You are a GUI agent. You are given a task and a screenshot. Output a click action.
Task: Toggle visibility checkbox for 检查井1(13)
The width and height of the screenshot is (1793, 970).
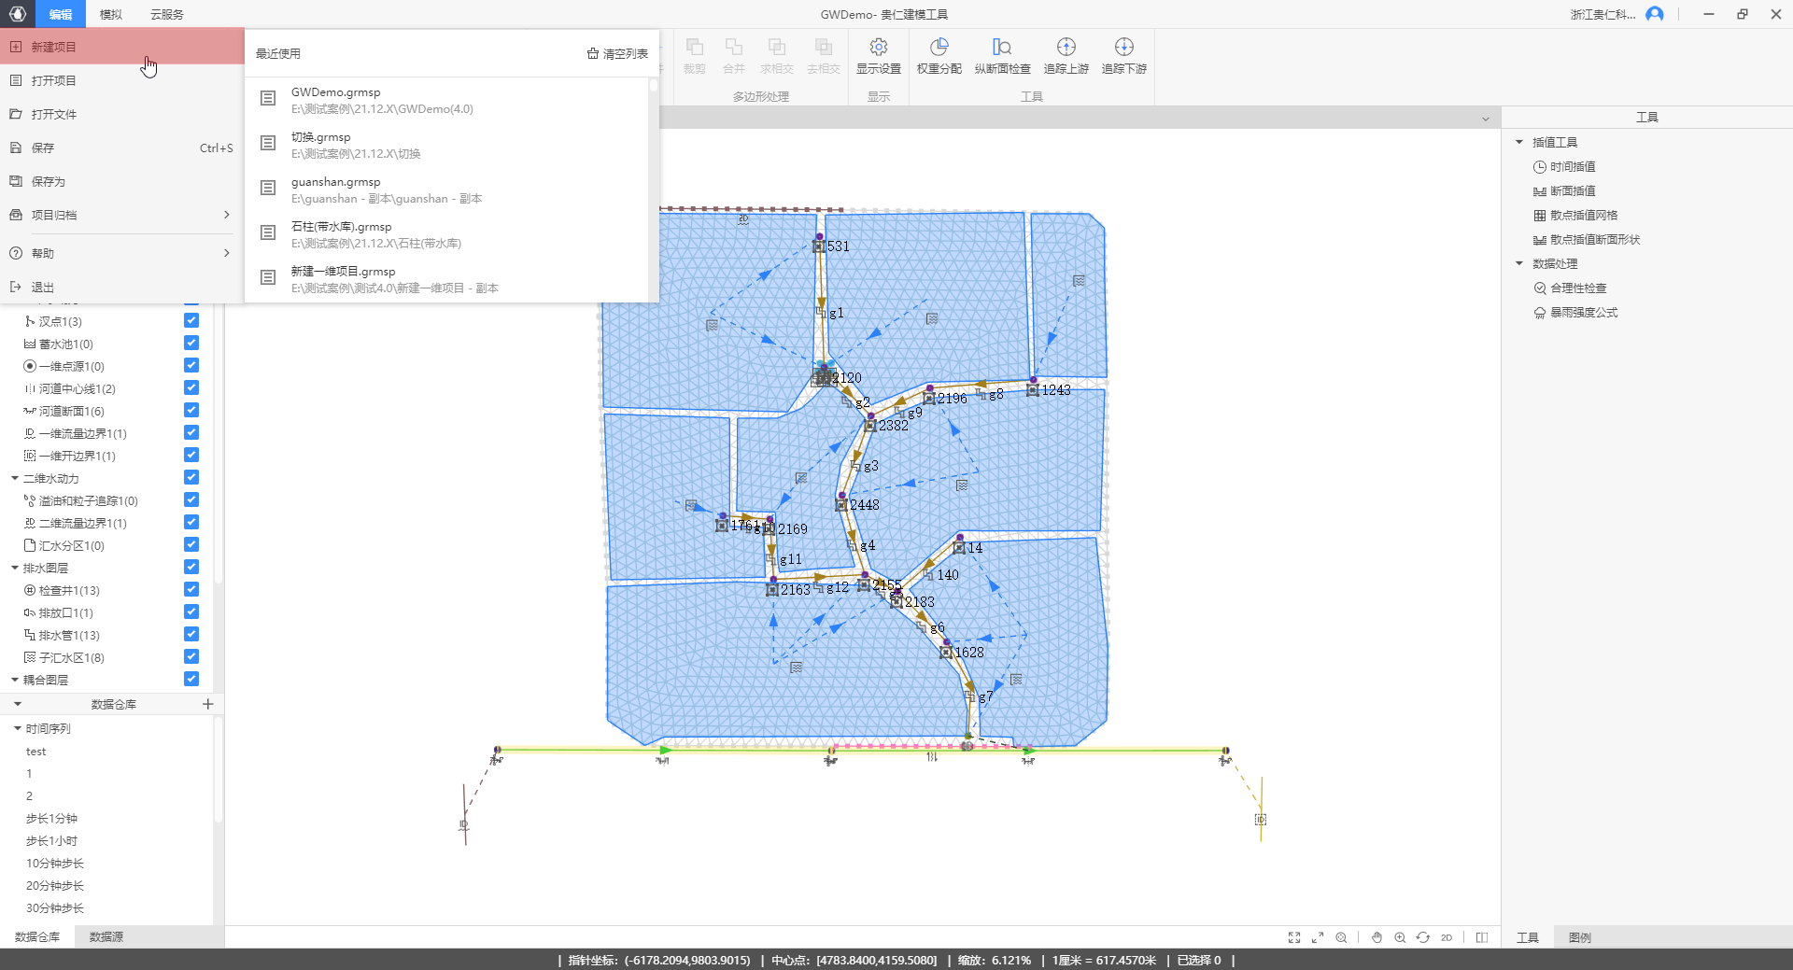click(191, 589)
